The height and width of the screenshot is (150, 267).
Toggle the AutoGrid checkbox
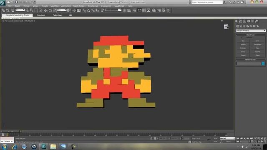point(242,37)
